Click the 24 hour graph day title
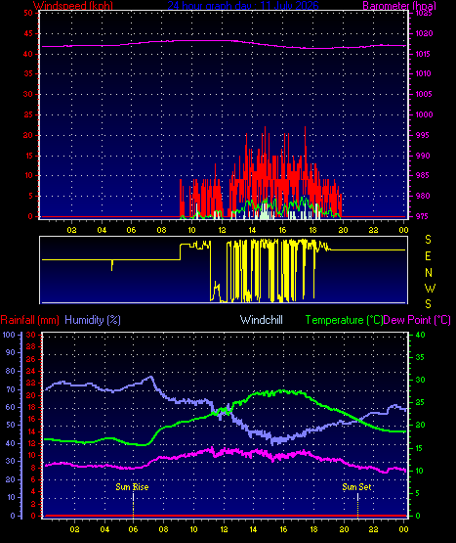Viewport: 456px width, 543px height. [x=243, y=6]
